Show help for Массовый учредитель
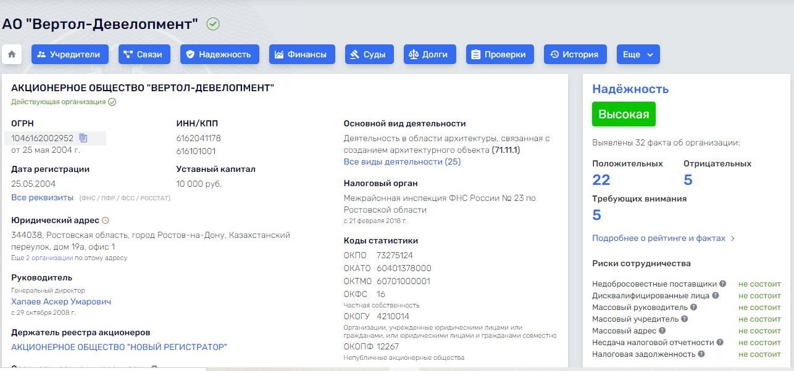This screenshot has width=794, height=371. coord(684,319)
